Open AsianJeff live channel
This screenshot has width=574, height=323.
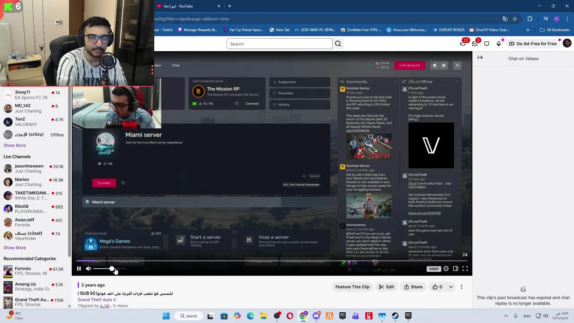34,223
